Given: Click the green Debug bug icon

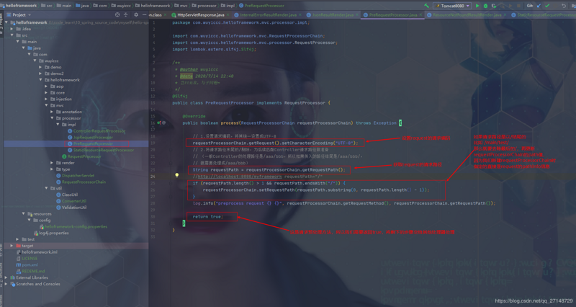Looking at the screenshot, I should 485,6.
